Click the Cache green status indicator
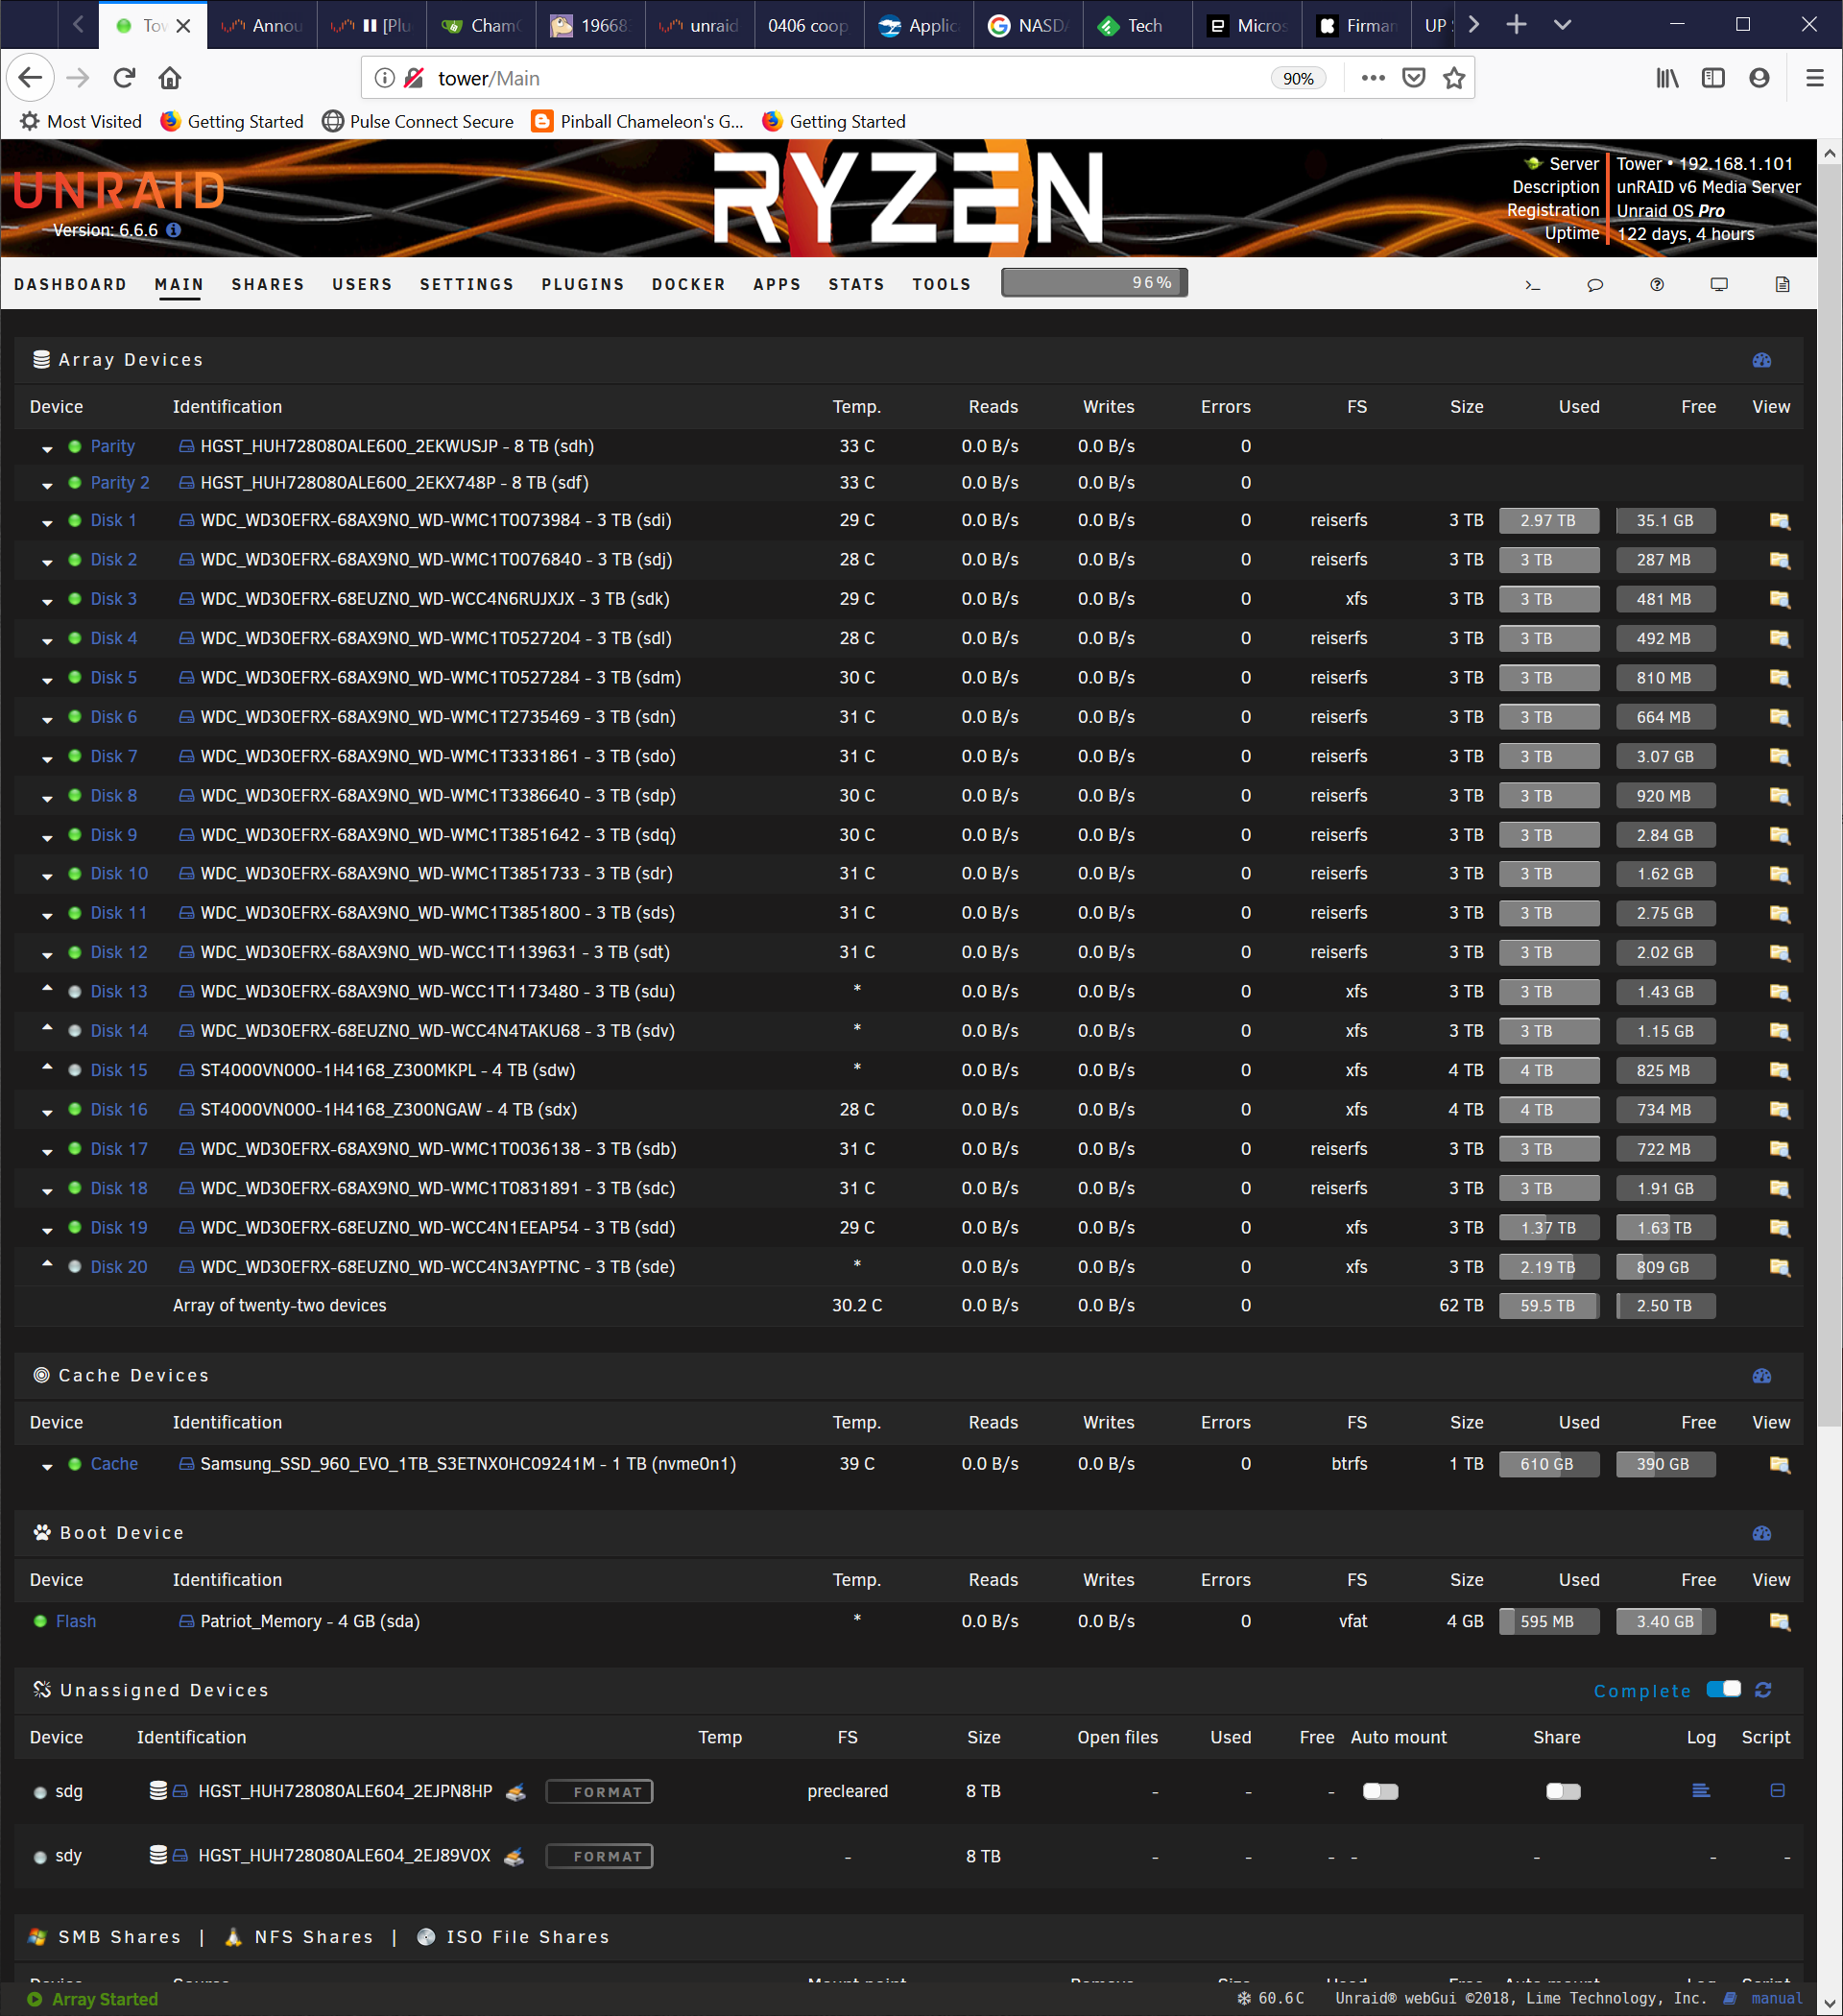 point(75,1464)
